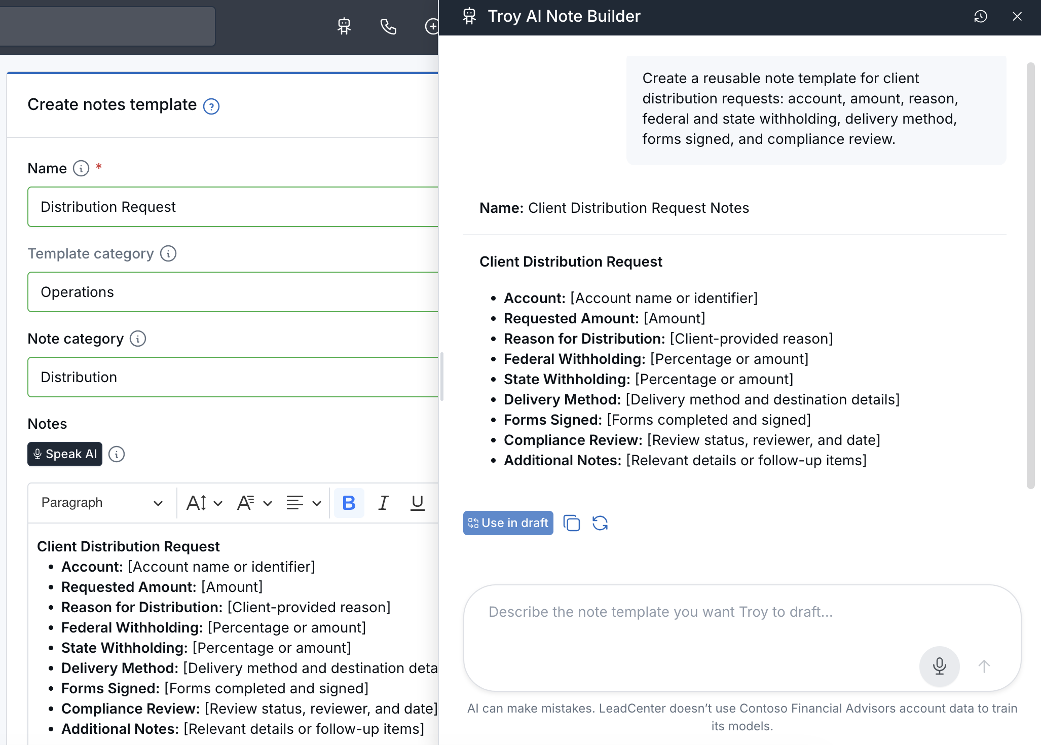
Task: Click the user prompt message bubble
Action: point(816,110)
